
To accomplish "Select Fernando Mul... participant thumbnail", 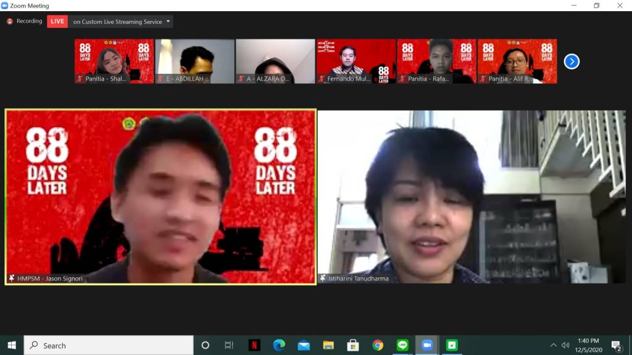I will click(x=356, y=61).
